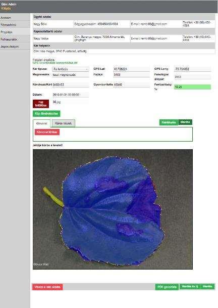Click the green Fertőzöttség percentage field
Screen dimensions: 218x308
coord(192,87)
